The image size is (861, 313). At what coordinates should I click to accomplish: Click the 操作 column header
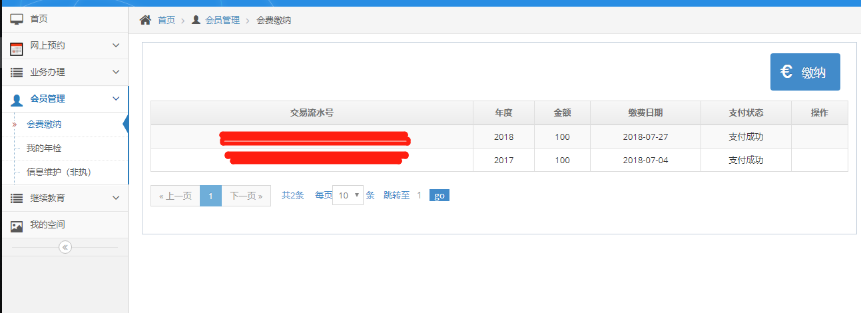[x=820, y=113]
